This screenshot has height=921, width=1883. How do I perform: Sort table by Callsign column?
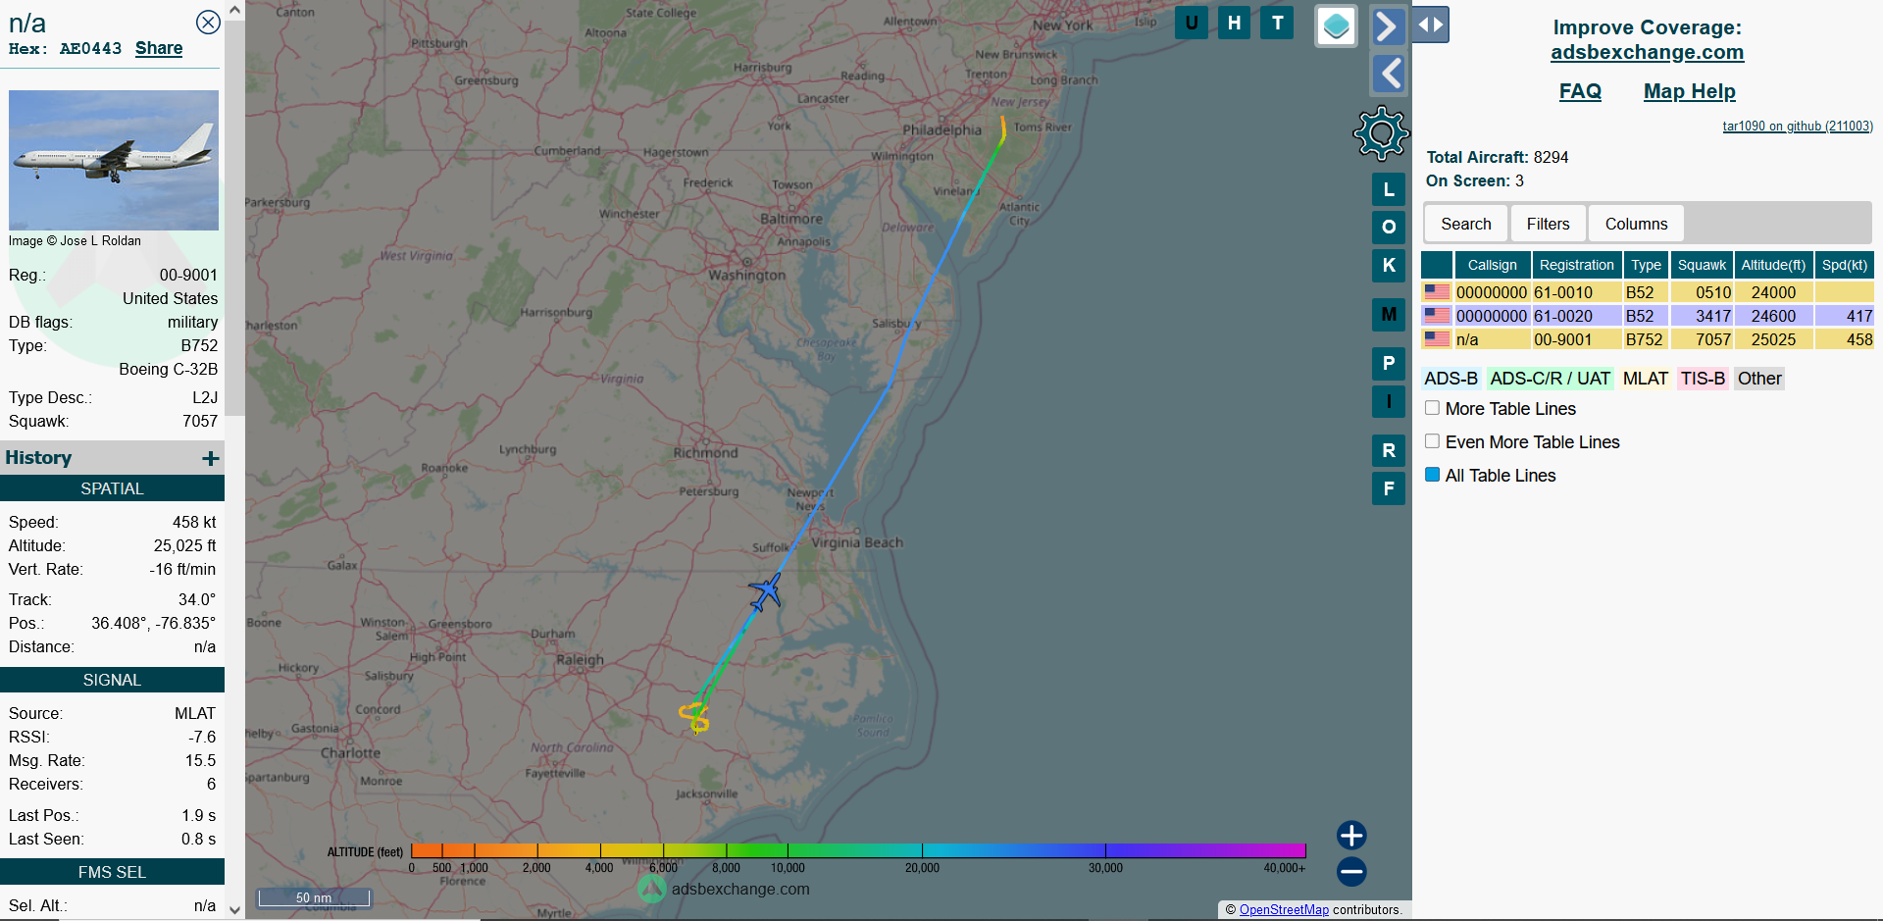click(x=1492, y=265)
